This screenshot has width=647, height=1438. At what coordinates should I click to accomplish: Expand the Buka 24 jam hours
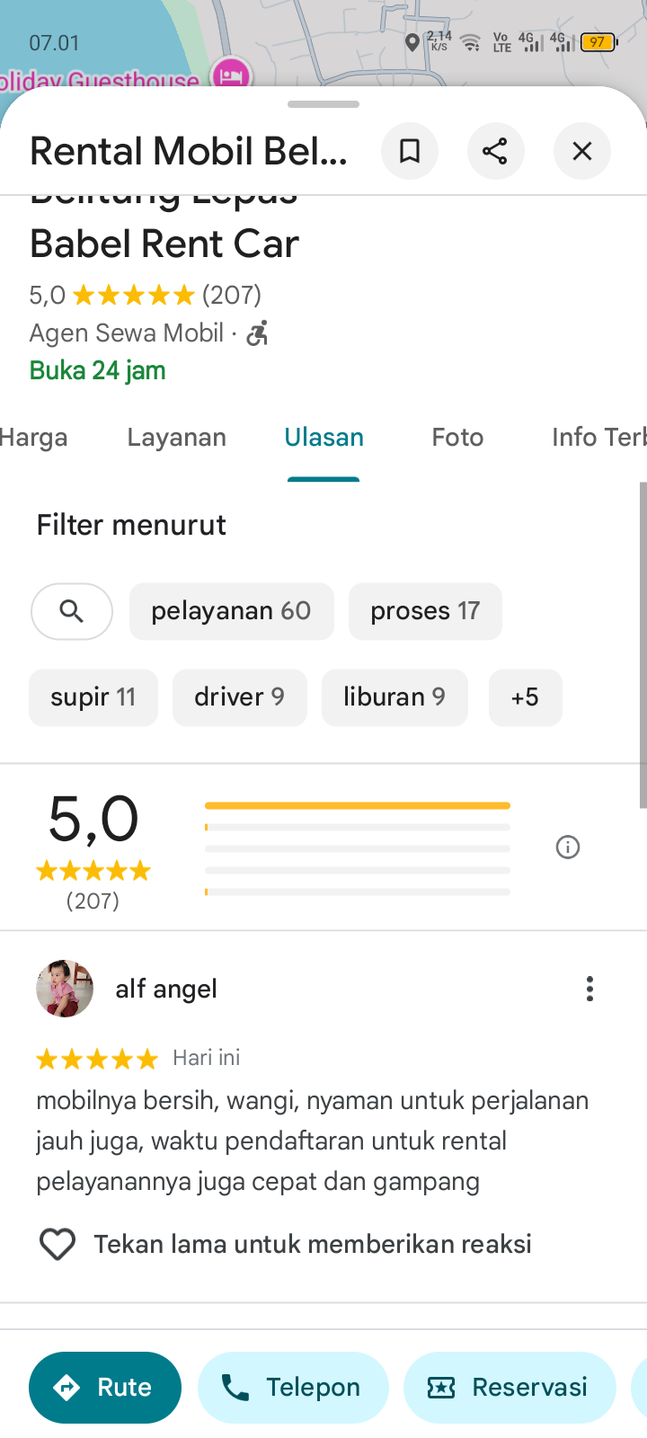(x=98, y=370)
